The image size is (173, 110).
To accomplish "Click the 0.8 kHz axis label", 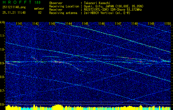I will click(2, 77).
